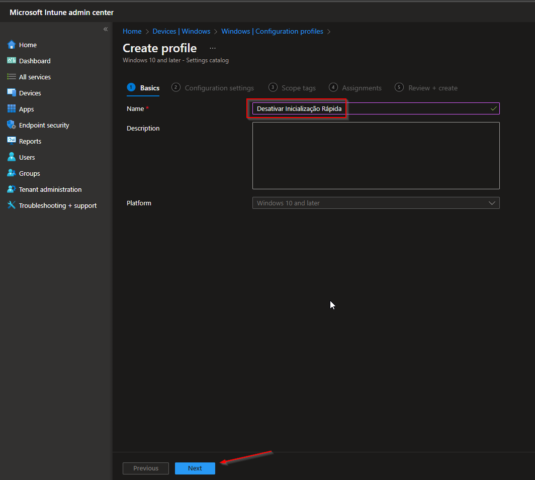This screenshot has height=480, width=535.
Task: Click the step 1 circle for Basics
Action: pyautogui.click(x=131, y=87)
